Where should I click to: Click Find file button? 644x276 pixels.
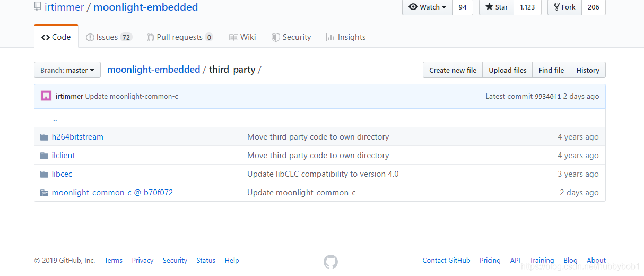point(551,70)
